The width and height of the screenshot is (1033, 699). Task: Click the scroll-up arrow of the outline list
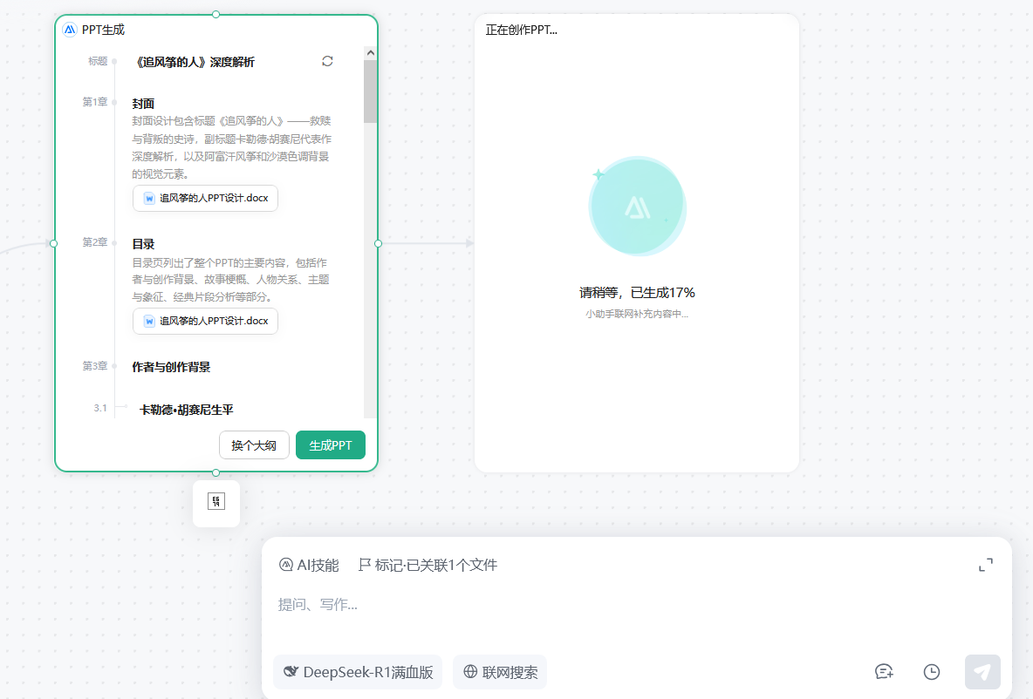point(370,52)
